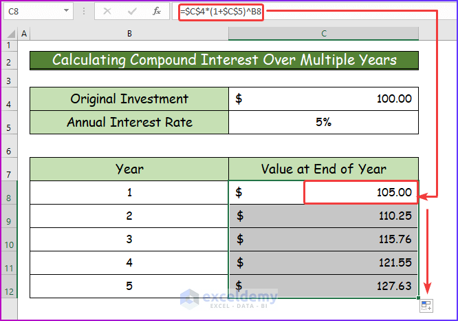The image size is (458, 321).
Task: Select row 10 header
Action: (9, 239)
